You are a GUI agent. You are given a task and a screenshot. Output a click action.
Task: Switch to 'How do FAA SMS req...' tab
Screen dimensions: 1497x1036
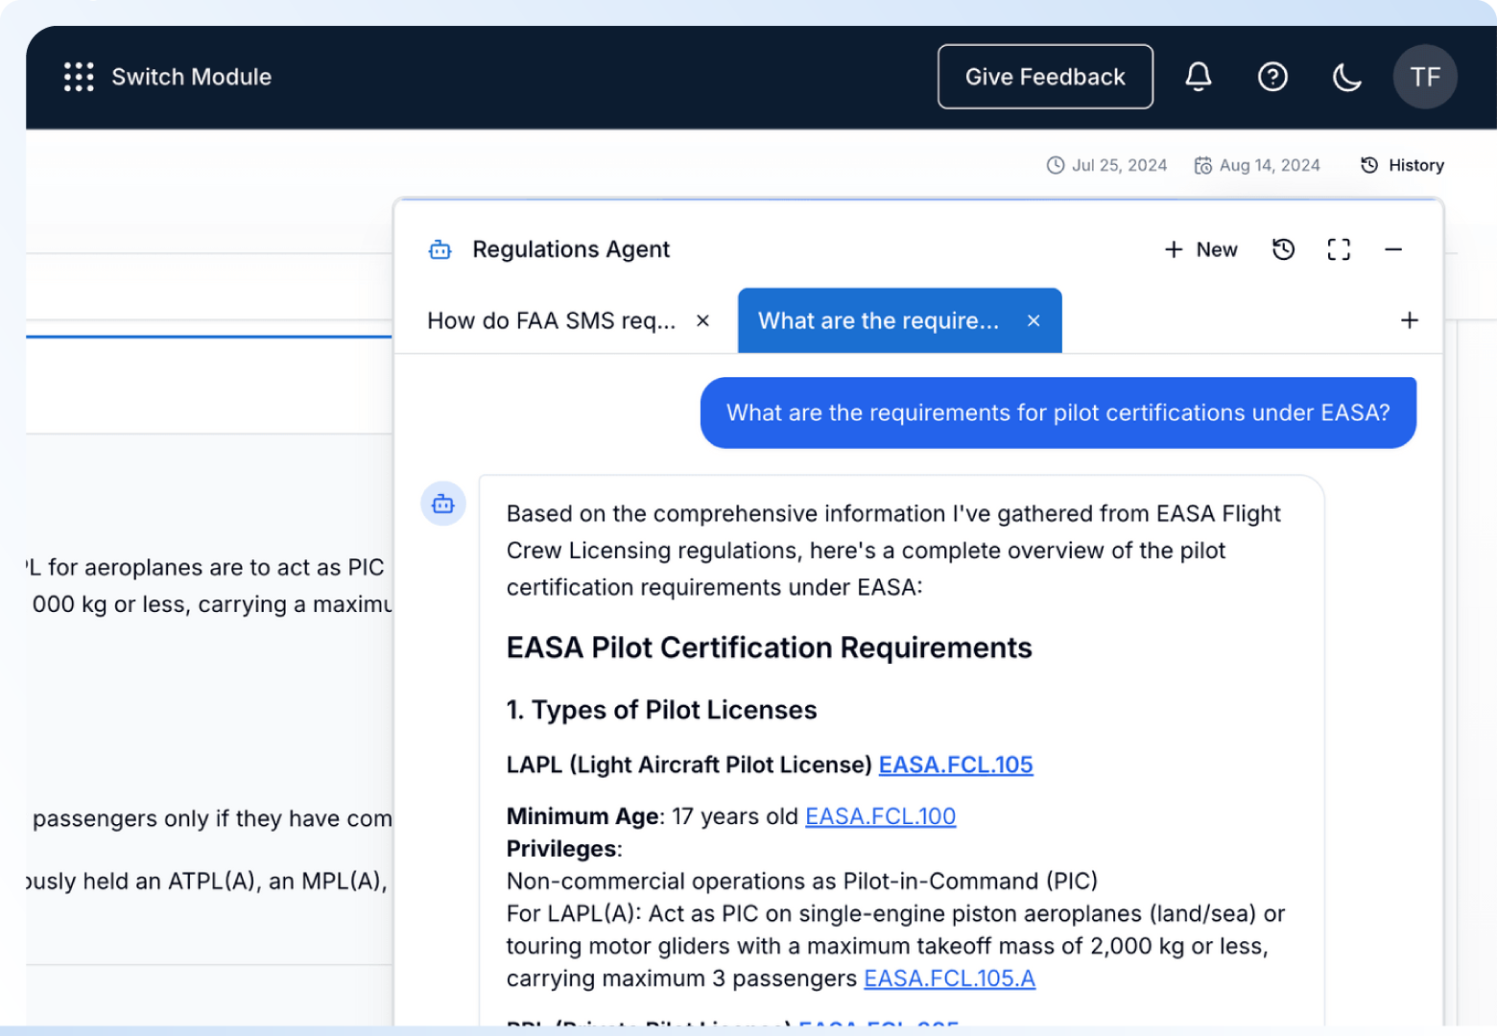pos(551,320)
